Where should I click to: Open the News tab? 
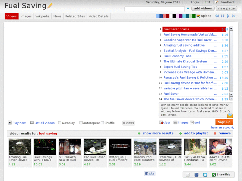point(57,16)
